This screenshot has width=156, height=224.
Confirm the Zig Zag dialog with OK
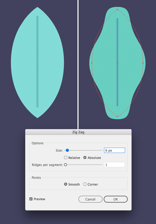pyautogui.click(x=115, y=199)
